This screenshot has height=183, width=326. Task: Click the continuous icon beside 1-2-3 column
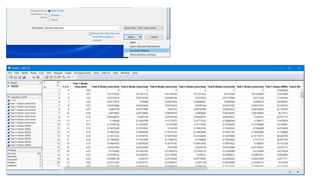(x=9, y=100)
